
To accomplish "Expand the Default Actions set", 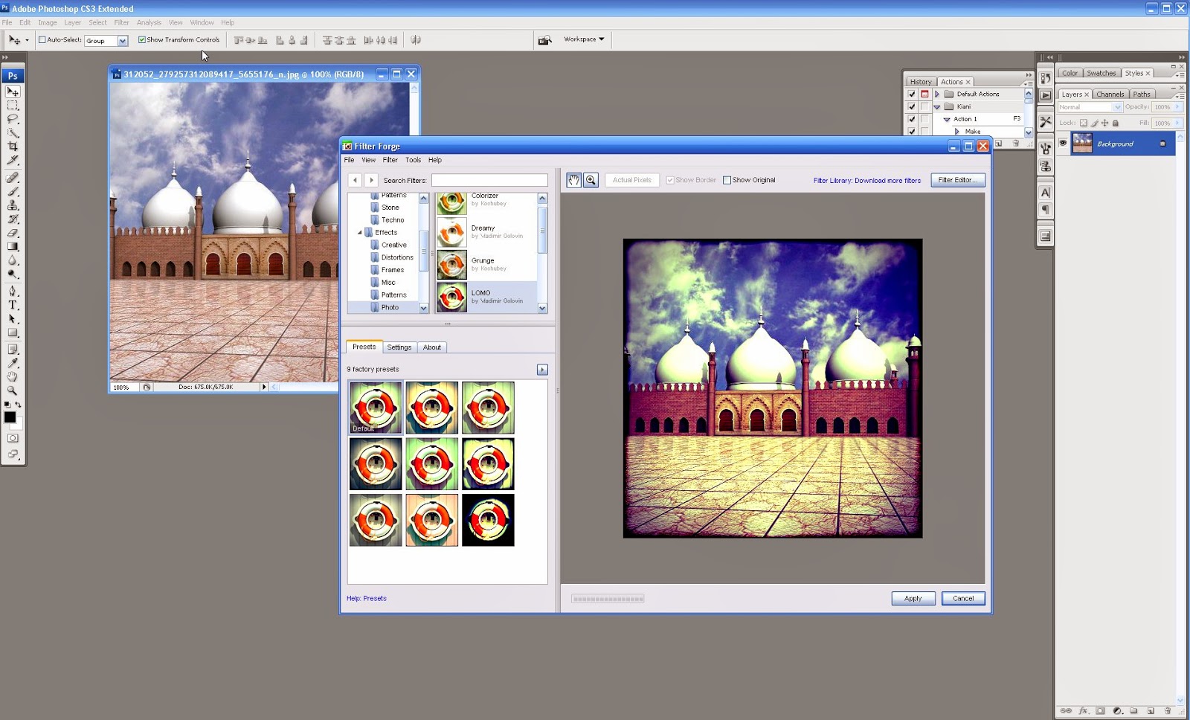I will tap(937, 94).
